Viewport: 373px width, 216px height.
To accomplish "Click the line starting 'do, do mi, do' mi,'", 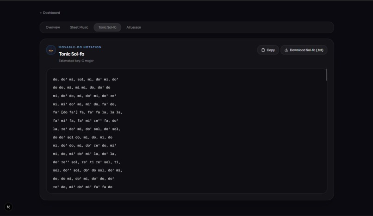I will (83, 179).
